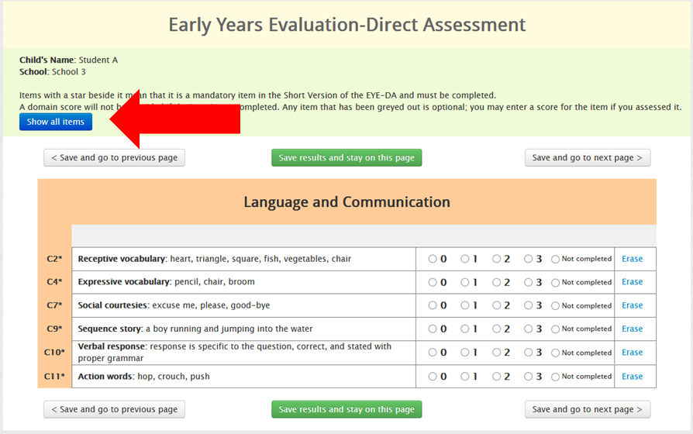
Task: Select score 1 for Expressive vocabulary
Action: [x=464, y=282]
